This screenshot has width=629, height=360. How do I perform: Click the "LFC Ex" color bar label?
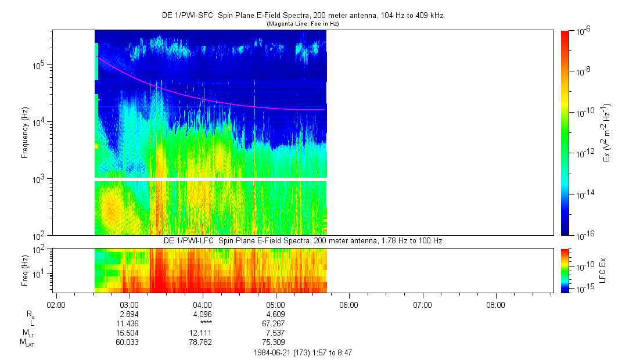(604, 270)
